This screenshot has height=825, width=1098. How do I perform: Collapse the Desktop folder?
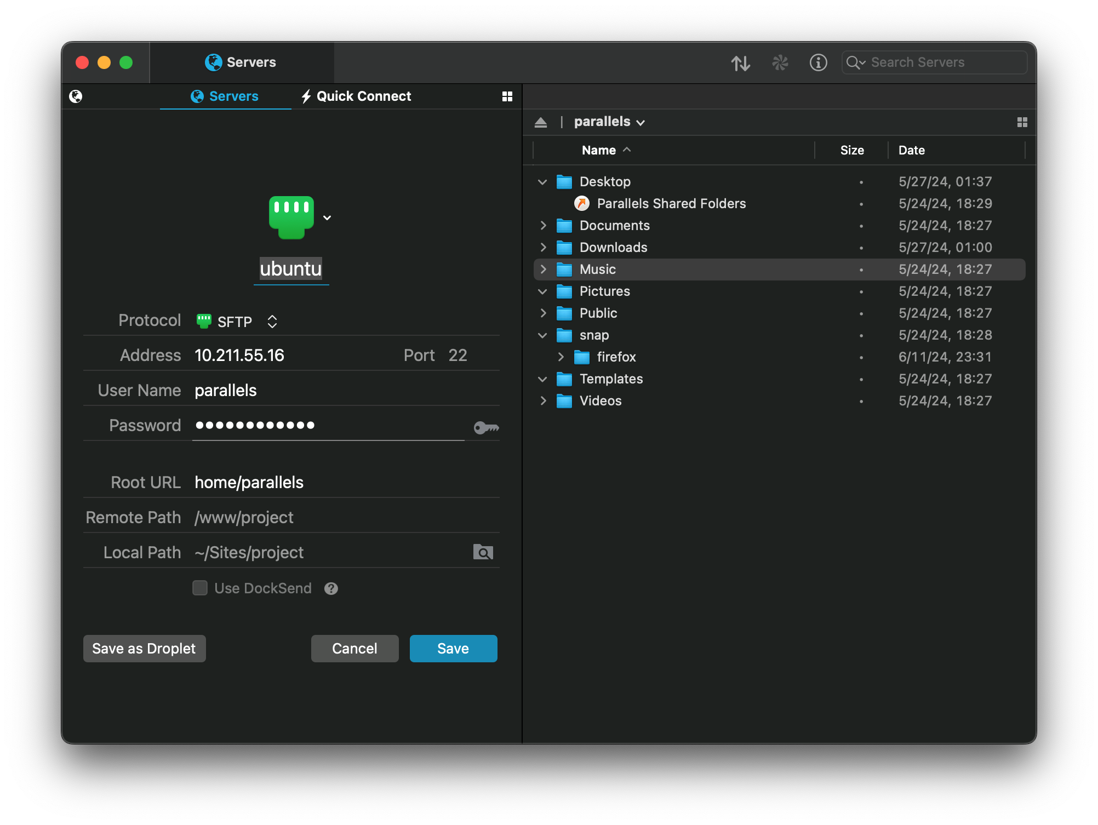tap(542, 182)
